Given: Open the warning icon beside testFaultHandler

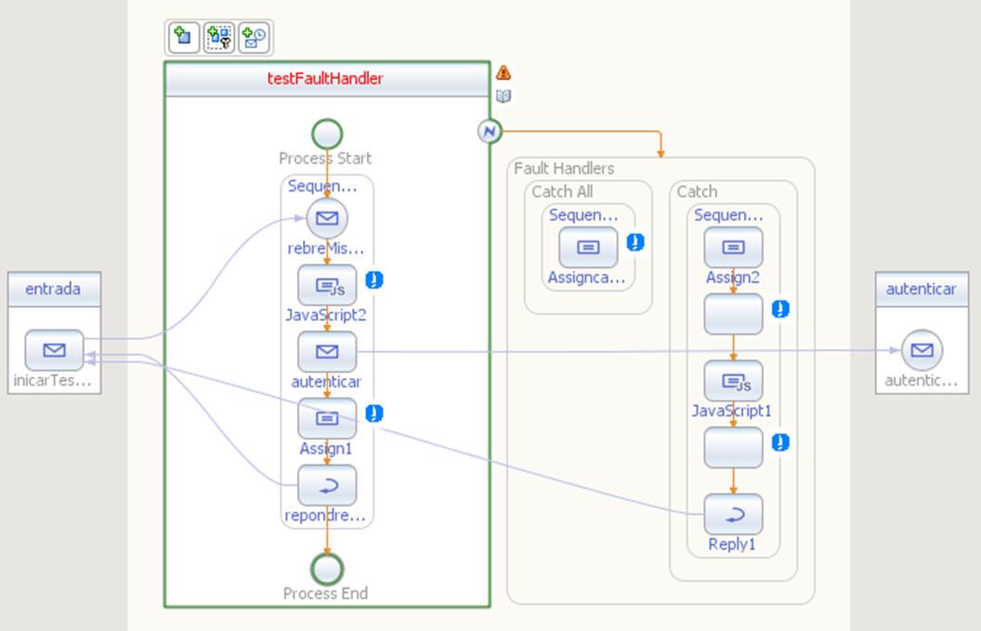Looking at the screenshot, I should coord(504,73).
